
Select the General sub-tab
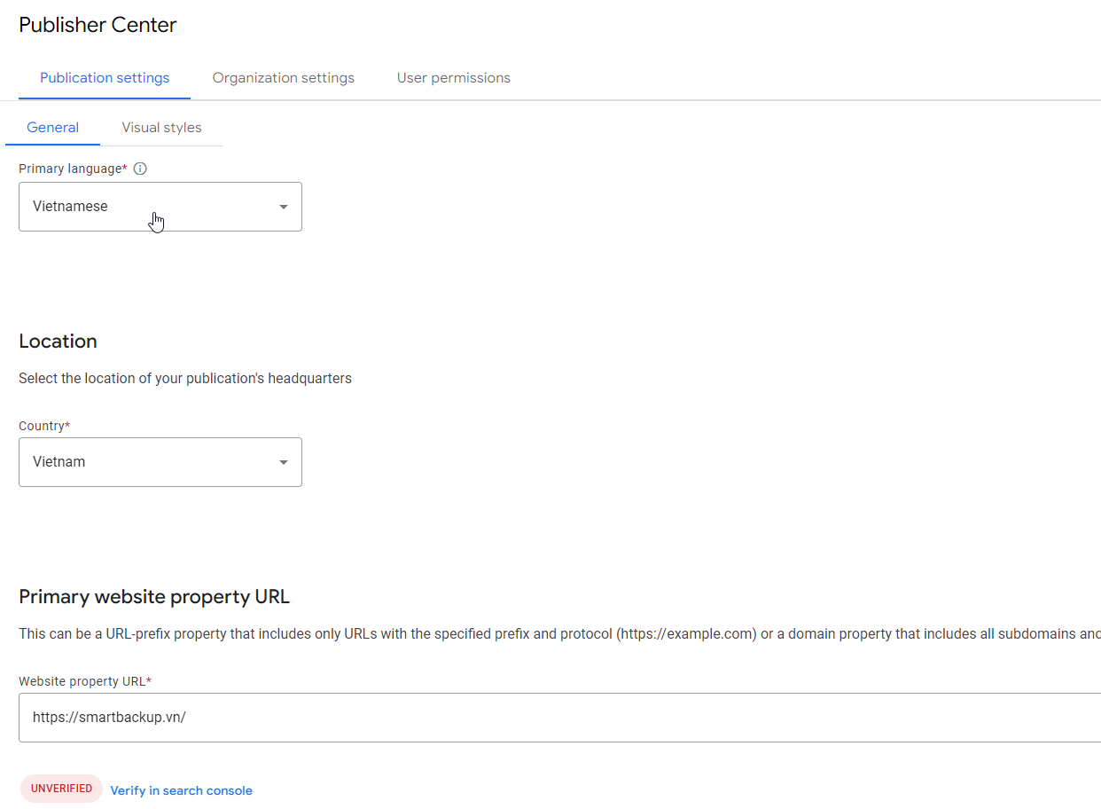point(53,128)
